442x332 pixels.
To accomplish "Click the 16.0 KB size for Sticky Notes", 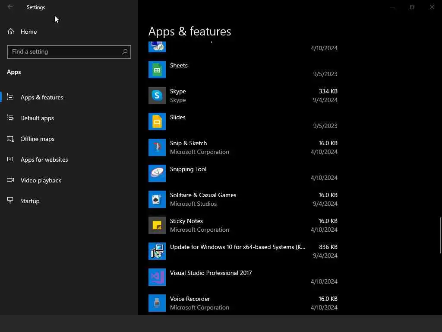I will click(x=328, y=221).
